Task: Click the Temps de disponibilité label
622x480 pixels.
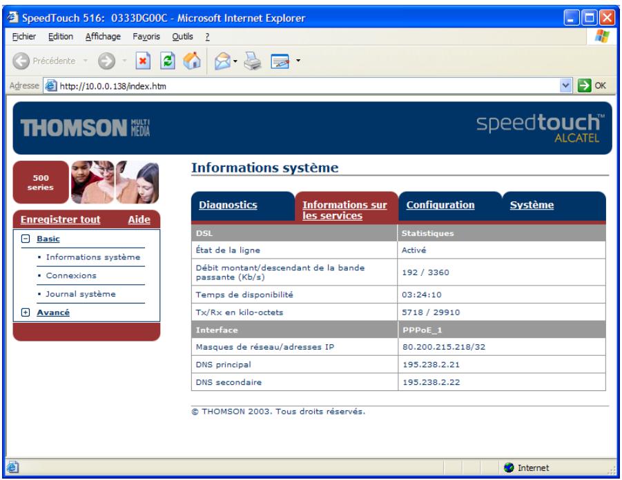Action: 244,294
